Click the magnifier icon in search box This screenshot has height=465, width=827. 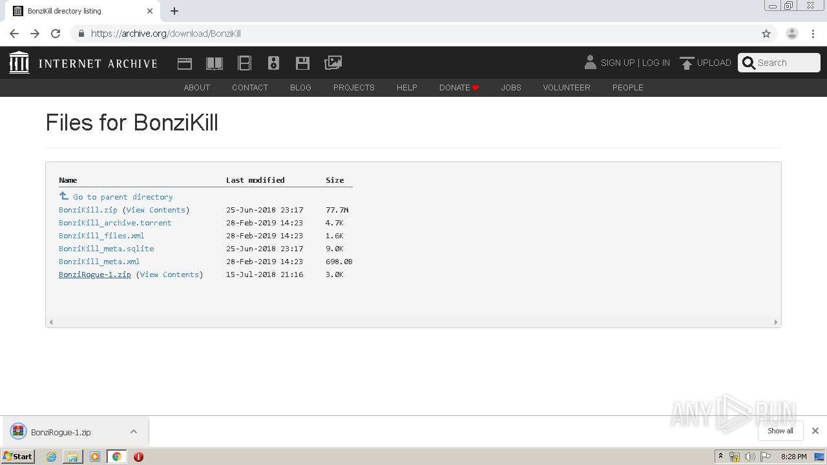click(x=749, y=63)
